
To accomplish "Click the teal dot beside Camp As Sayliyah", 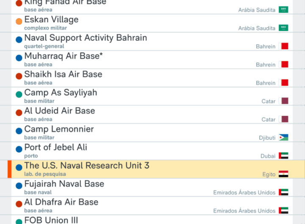I will coord(19,94).
